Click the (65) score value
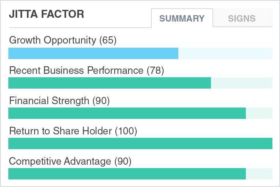Viewport: 280px width, 187px height. point(108,40)
